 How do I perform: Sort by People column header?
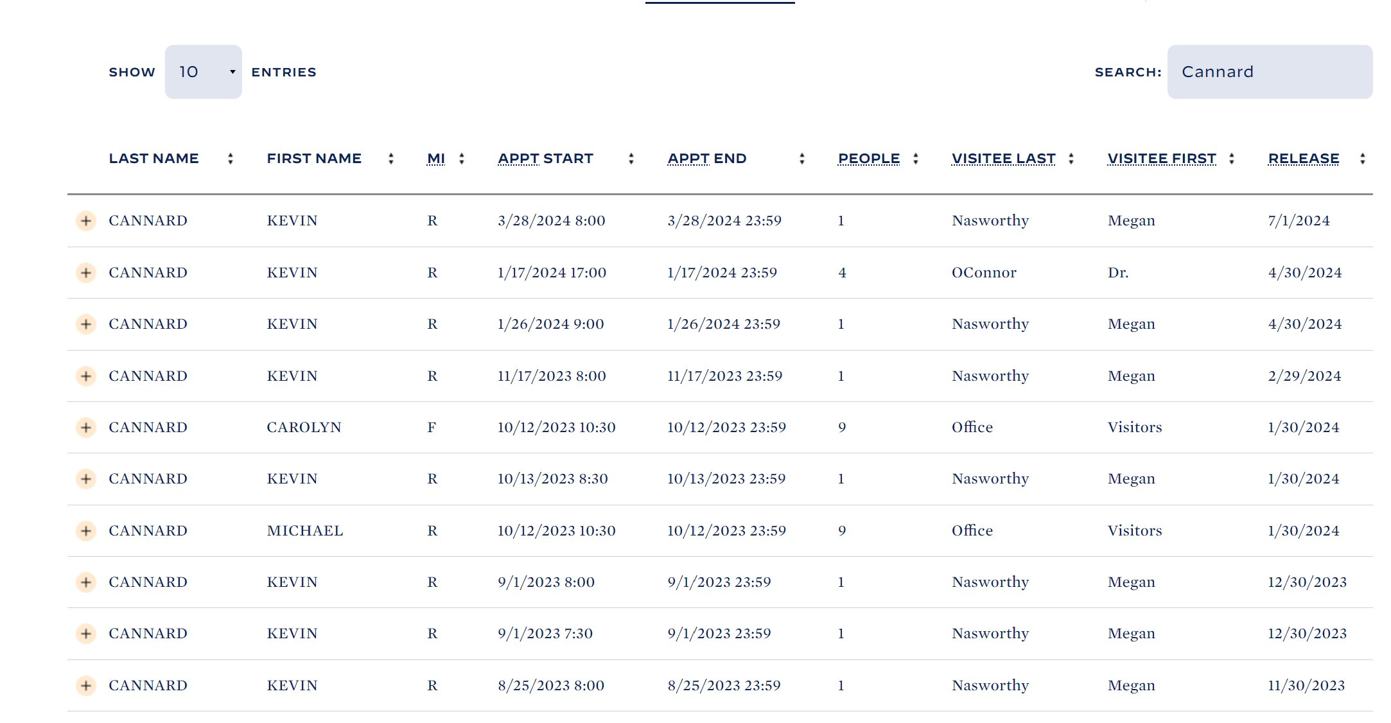tap(869, 159)
